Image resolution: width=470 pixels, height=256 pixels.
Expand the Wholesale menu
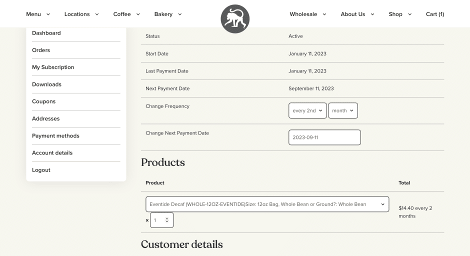coord(307,14)
